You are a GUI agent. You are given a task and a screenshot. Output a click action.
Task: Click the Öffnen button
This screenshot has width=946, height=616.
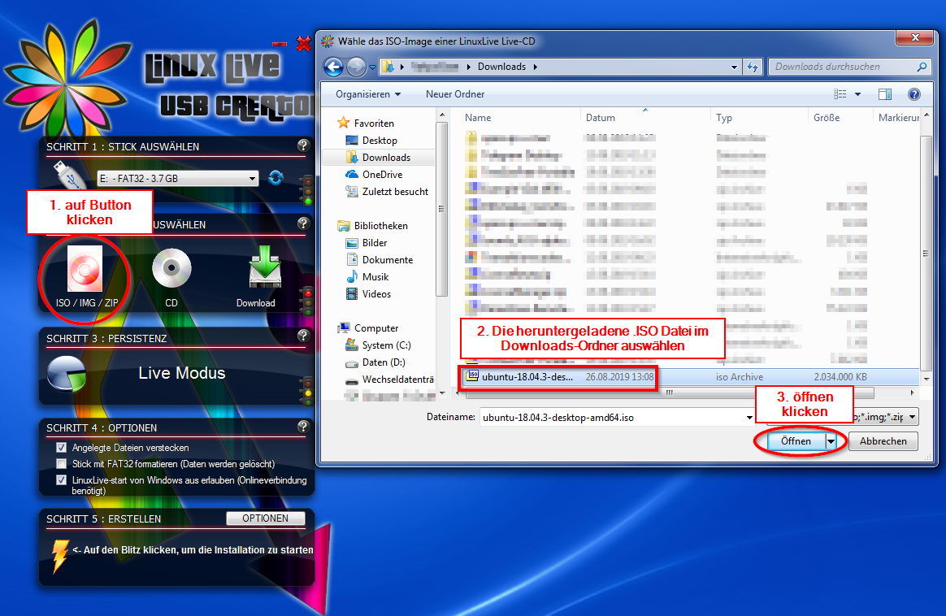(x=796, y=441)
